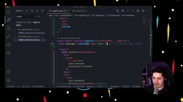Click the Ln 19, Col 46 indicator
The width and height of the screenshot is (183, 102).
click(79, 86)
